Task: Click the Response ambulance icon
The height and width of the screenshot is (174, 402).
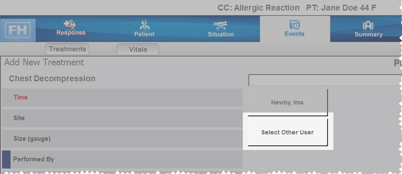Action: click(70, 24)
